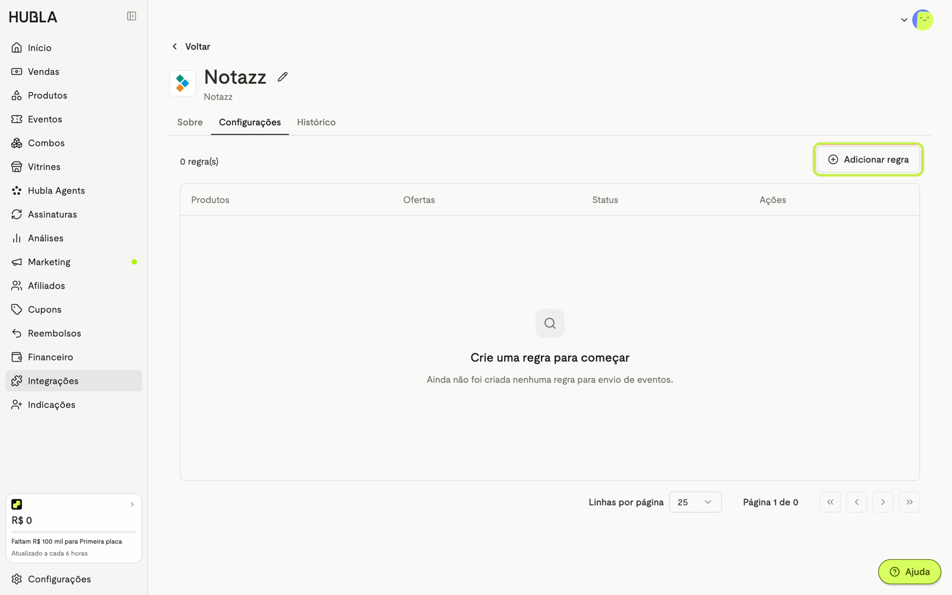The image size is (952, 595).
Task: Select the Configurações tab
Action: click(x=250, y=122)
